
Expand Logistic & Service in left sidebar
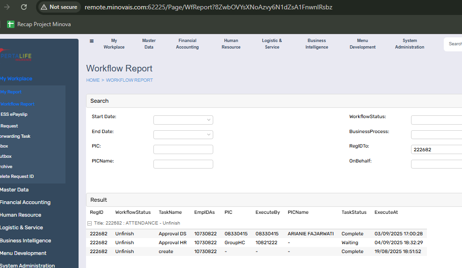click(x=22, y=227)
